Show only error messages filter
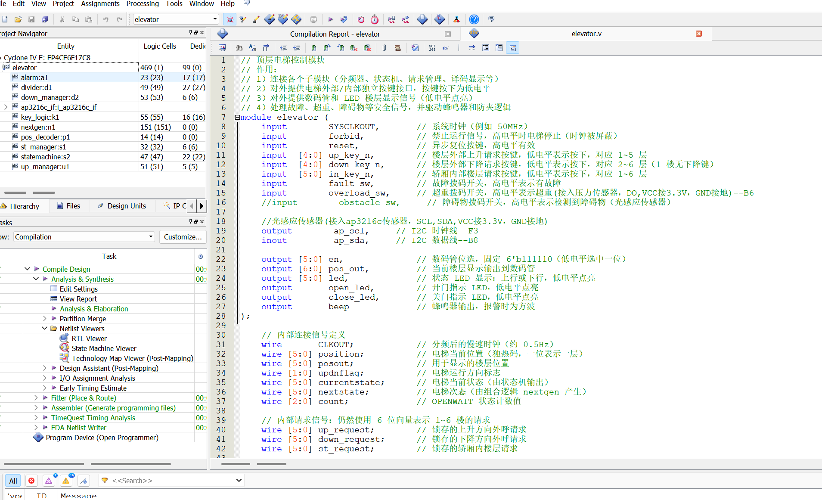 click(x=31, y=481)
